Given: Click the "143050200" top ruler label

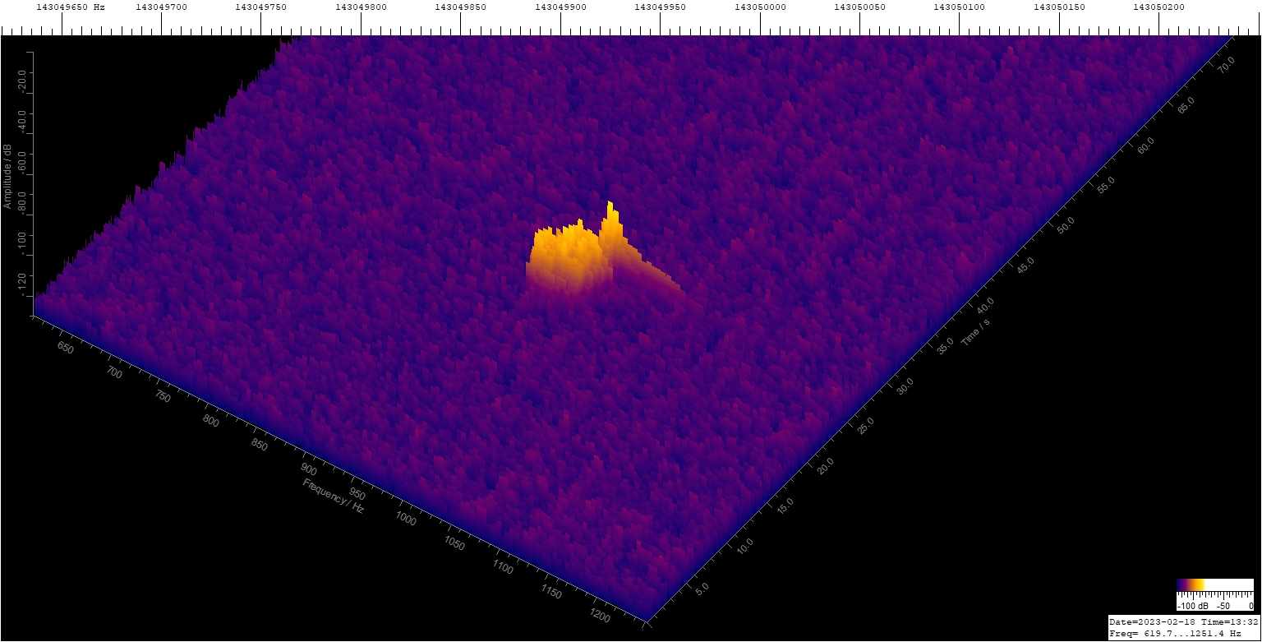Looking at the screenshot, I should (1160, 7).
